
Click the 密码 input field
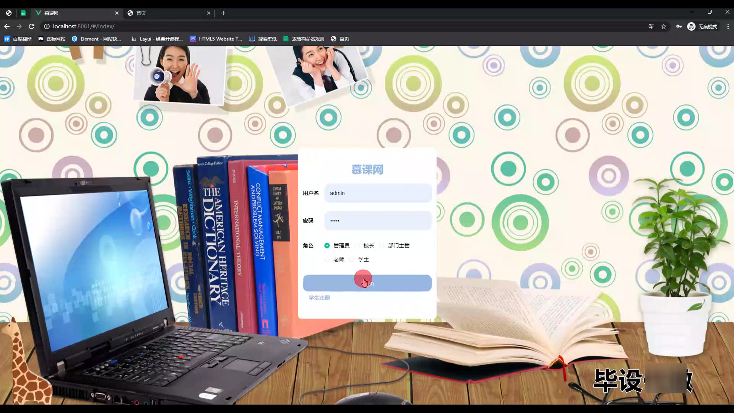tap(378, 221)
